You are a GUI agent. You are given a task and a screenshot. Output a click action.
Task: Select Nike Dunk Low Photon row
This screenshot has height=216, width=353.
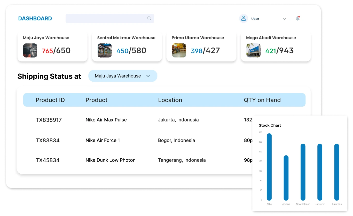(110, 160)
